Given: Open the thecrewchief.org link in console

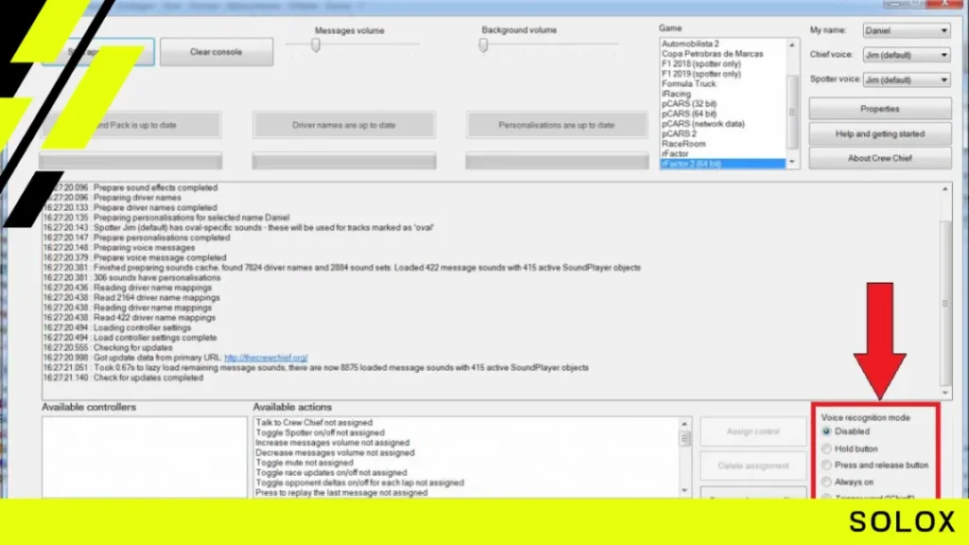Looking at the screenshot, I should pyautogui.click(x=266, y=358).
